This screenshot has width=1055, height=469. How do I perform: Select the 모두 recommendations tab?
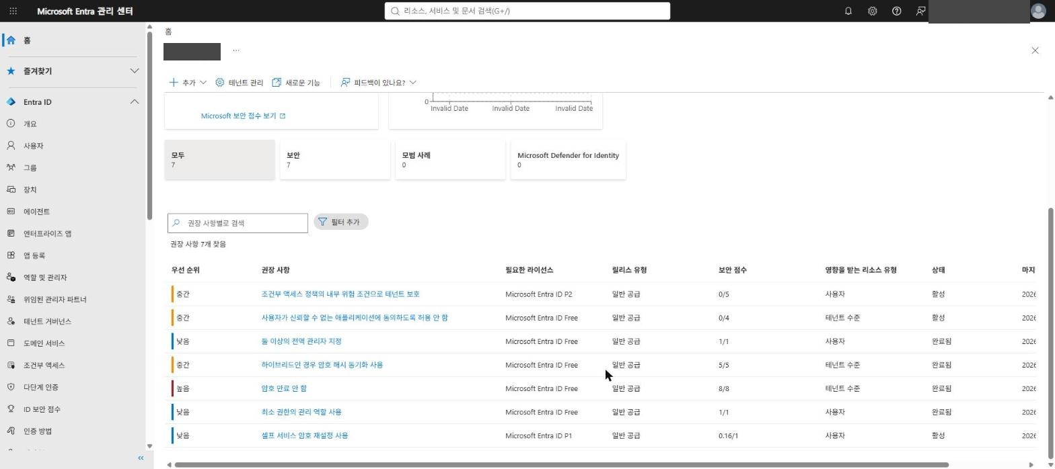coord(219,160)
